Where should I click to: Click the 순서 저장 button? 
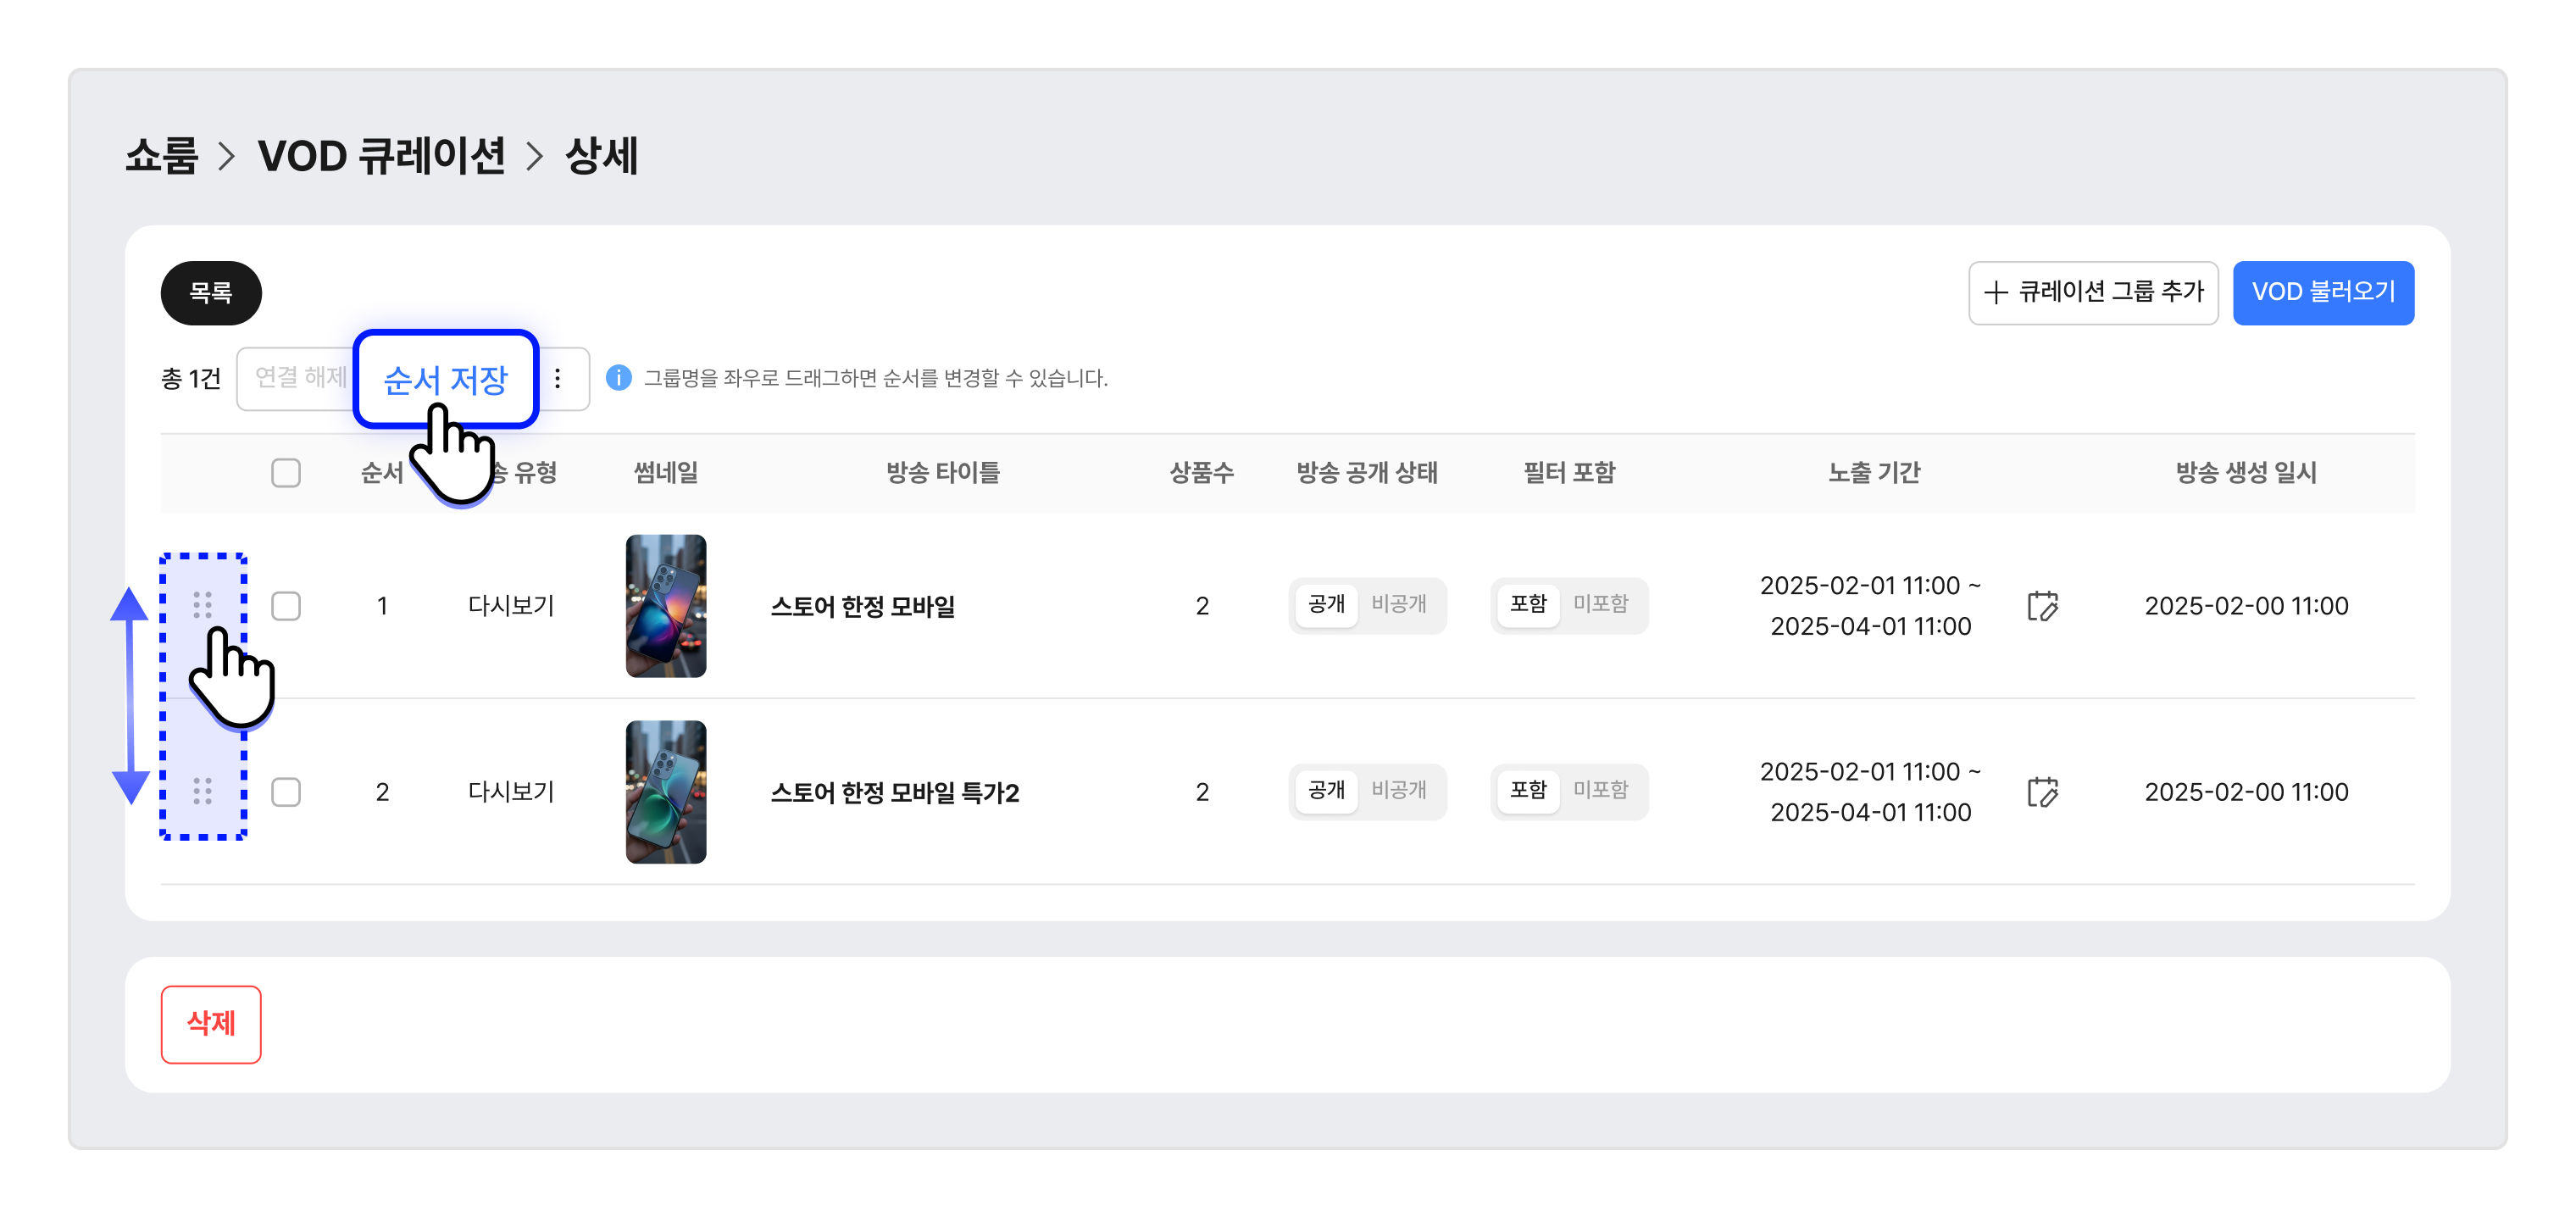pyautogui.click(x=446, y=379)
